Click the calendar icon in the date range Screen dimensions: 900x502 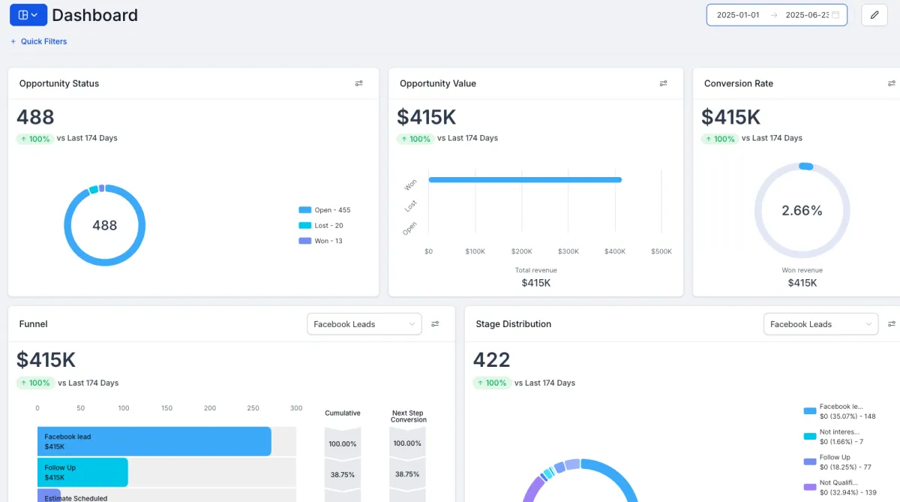click(835, 15)
